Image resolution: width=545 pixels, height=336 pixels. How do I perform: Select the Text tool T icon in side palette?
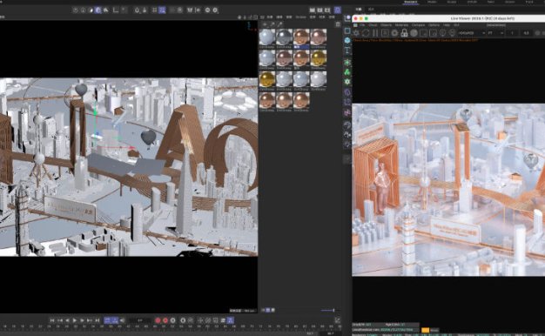tap(347, 50)
